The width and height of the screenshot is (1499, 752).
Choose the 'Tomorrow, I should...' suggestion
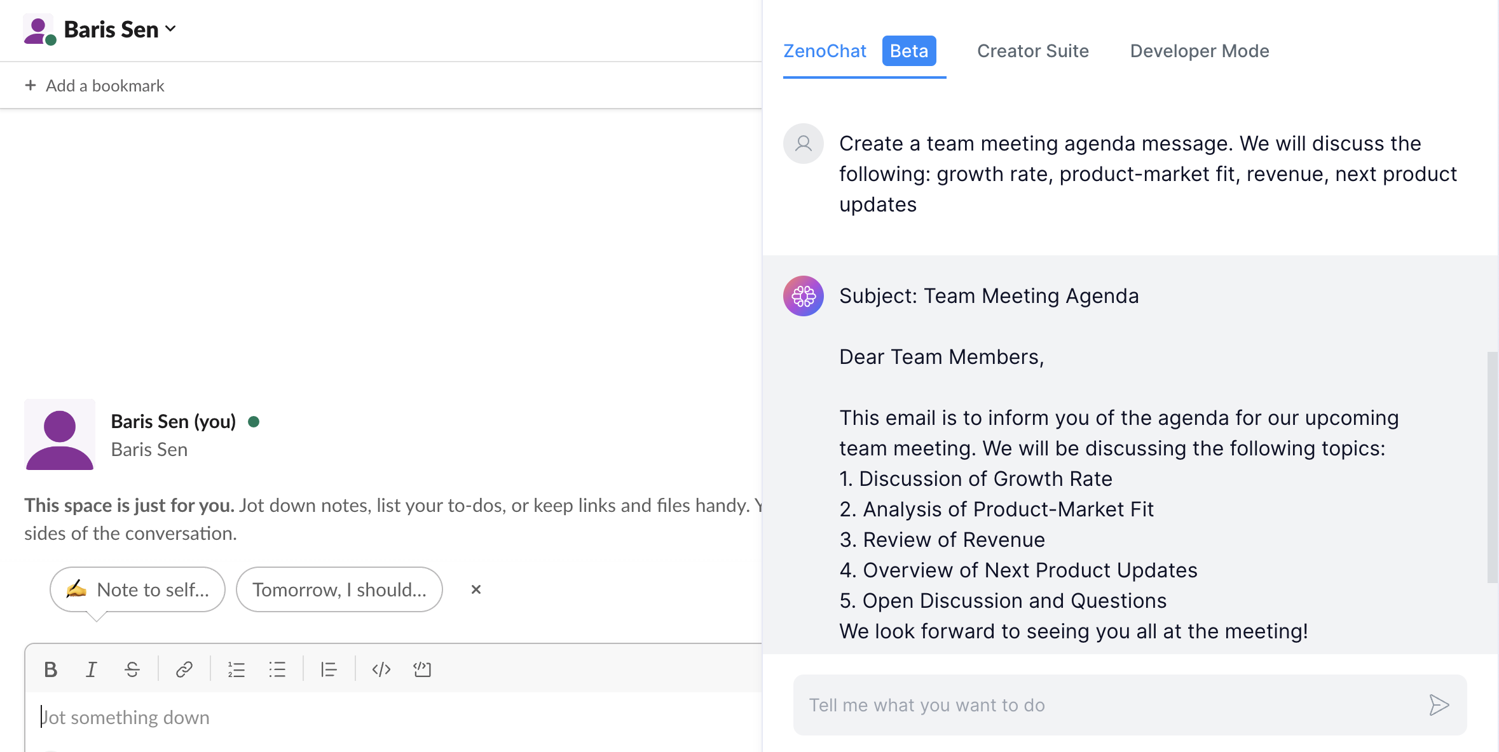(339, 589)
